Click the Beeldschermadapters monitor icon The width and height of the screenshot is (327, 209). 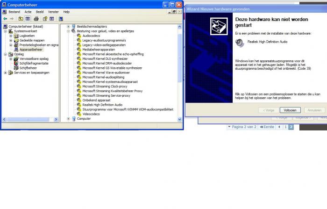[74, 27]
